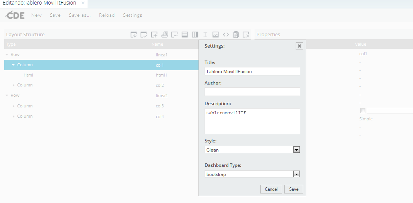Click the Add Image icon
The height and width of the screenshot is (203, 413).
click(x=216, y=35)
